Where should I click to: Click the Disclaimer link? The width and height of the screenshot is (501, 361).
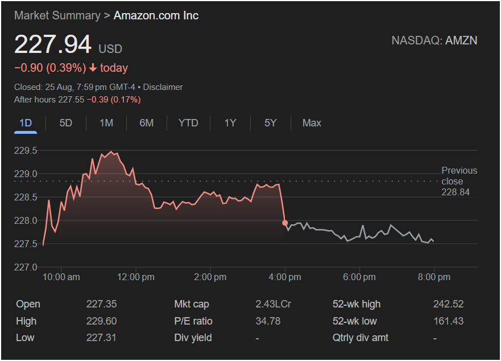click(163, 87)
